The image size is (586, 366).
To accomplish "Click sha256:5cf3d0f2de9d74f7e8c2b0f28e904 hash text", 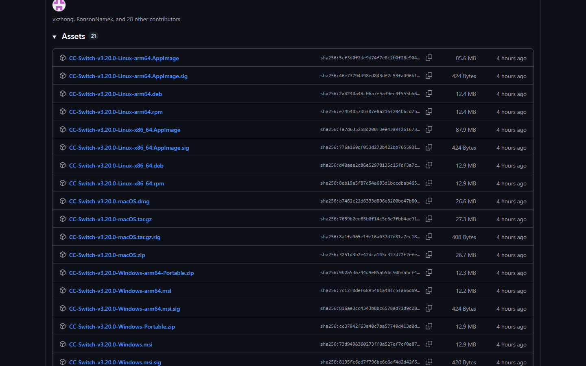I will coord(370,58).
